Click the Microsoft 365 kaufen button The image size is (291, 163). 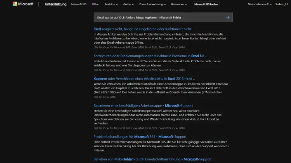(206, 4)
